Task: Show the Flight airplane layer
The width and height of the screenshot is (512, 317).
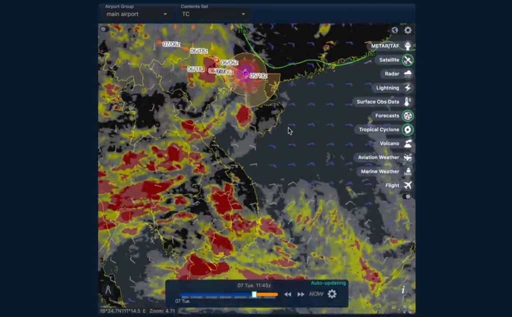Action: coord(408,185)
